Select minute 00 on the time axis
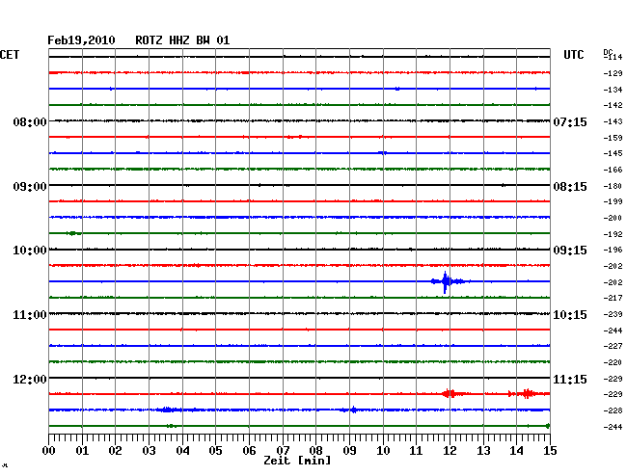This screenshot has height=476, width=627. [49, 450]
